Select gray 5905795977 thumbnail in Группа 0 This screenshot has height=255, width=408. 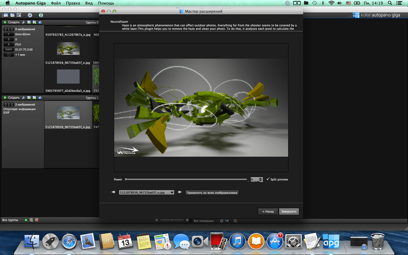point(68,76)
